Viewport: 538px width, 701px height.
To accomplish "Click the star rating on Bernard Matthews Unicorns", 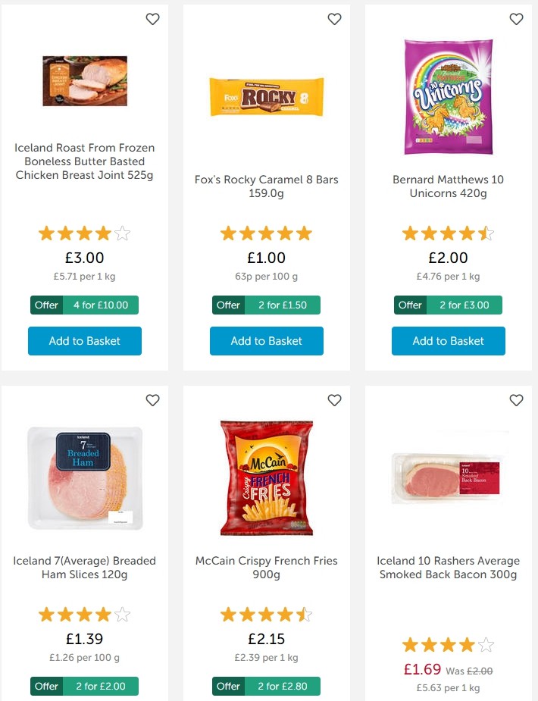I will (x=448, y=233).
